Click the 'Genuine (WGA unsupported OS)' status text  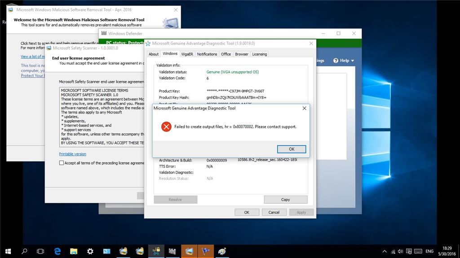(233, 72)
